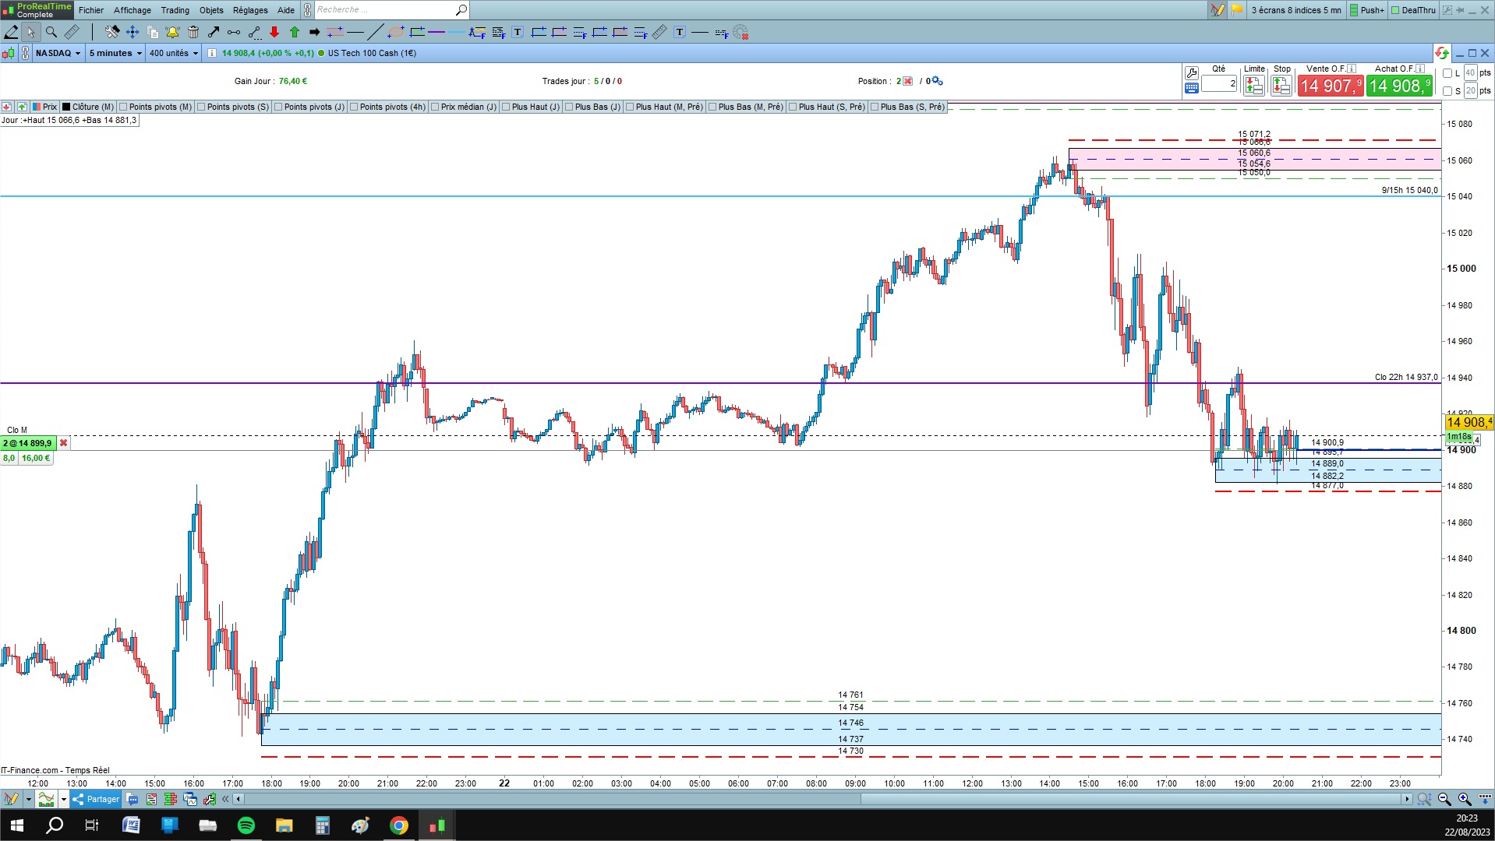Click the Partager share button
The image size is (1495, 841).
tap(96, 799)
